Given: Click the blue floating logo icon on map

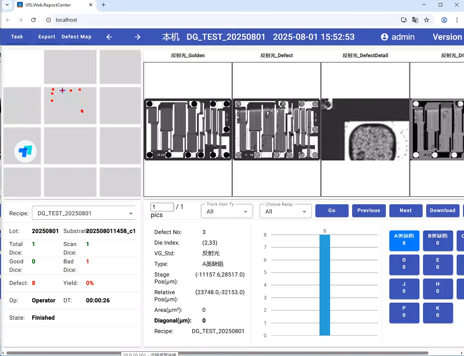Looking at the screenshot, I should 25,152.
